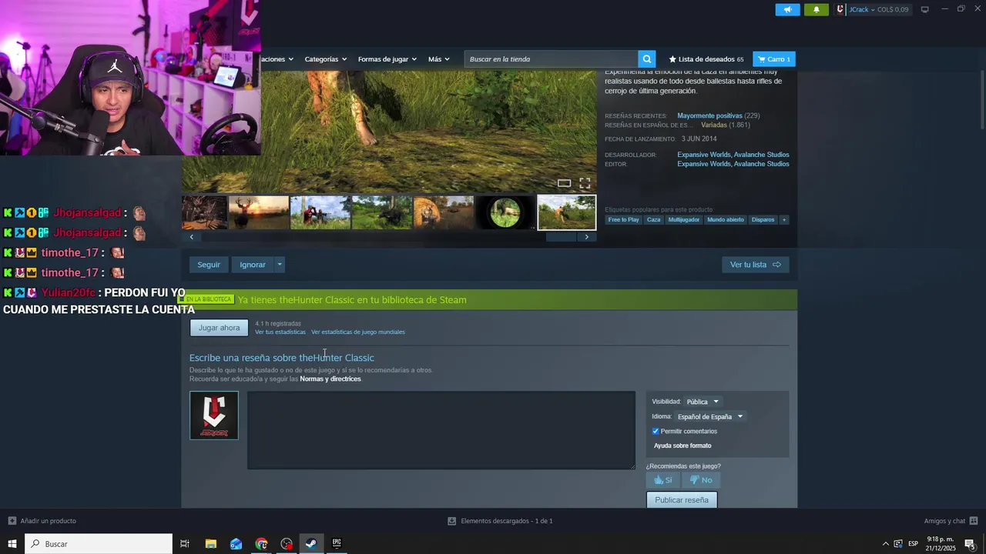Screen dimensions: 986x554
Task: Open Ver tus estadísticas link
Action: pyautogui.click(x=280, y=332)
